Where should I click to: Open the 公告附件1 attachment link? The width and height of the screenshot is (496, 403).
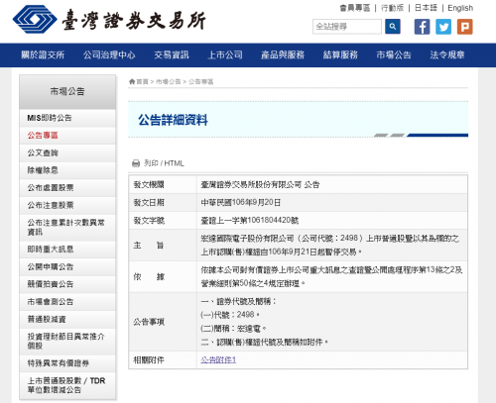click(x=218, y=359)
